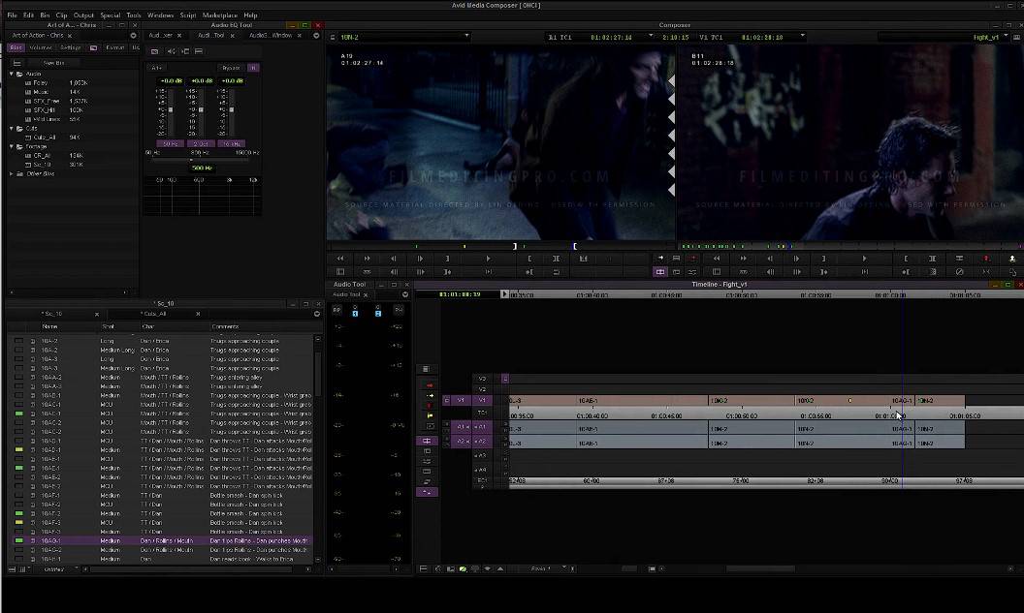
Task: Click the red Overwrite arrow in the timeline palette
Action: 430,385
